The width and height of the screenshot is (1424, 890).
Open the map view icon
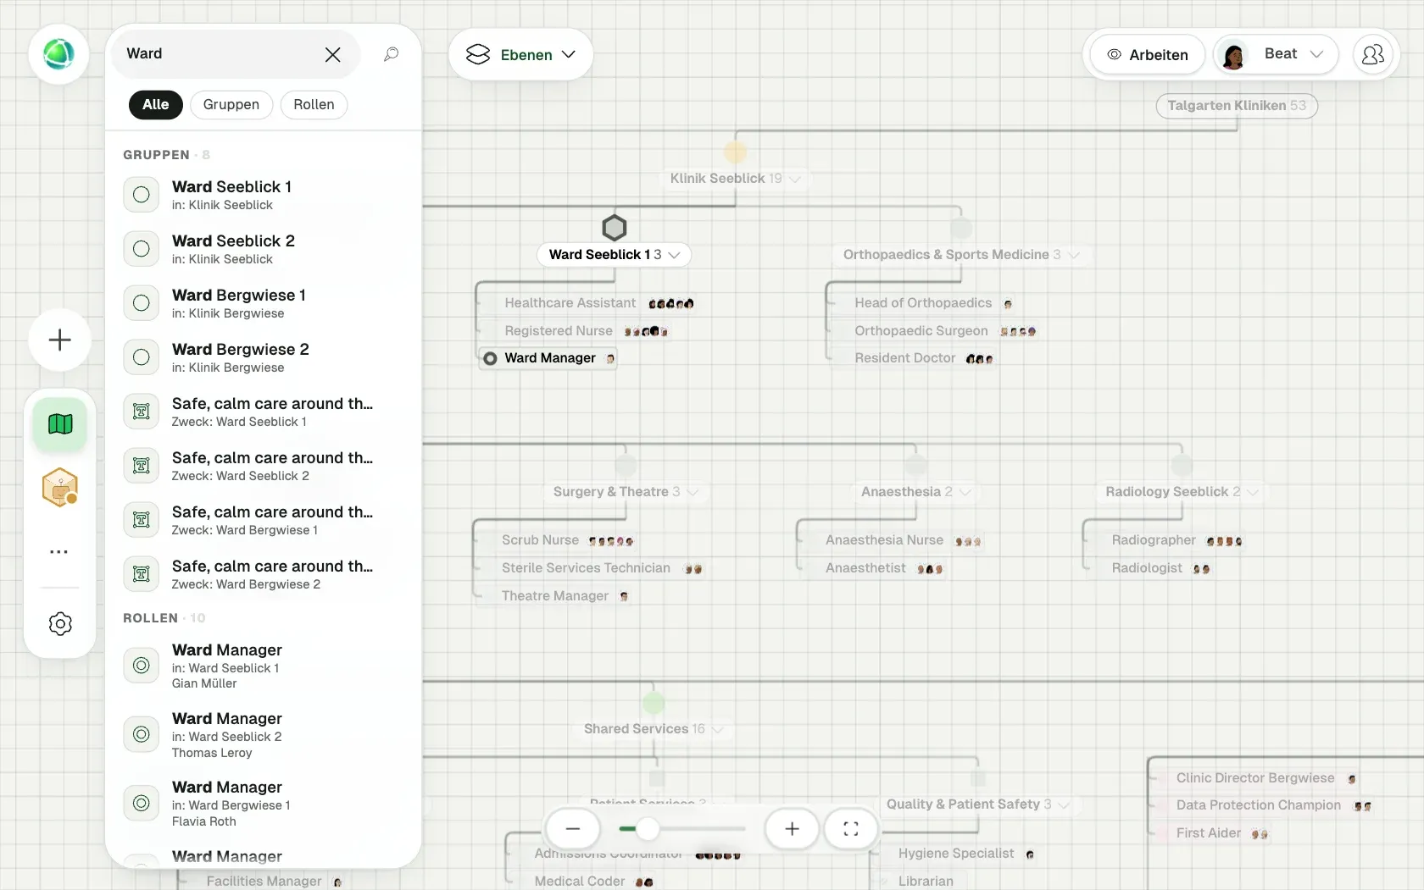coord(60,423)
